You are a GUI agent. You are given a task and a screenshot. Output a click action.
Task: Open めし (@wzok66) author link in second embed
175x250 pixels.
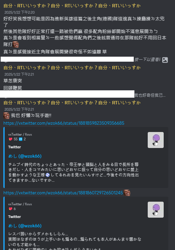[25, 226]
